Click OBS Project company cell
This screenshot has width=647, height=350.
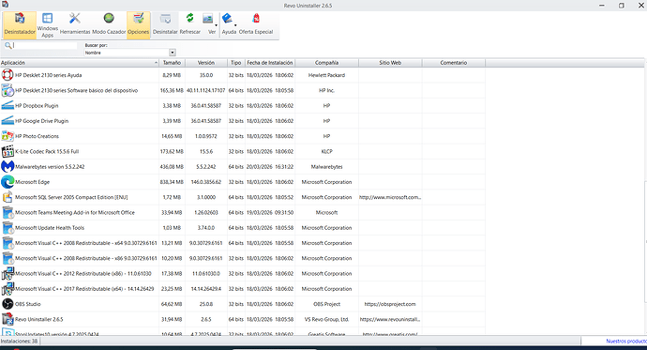tap(327, 304)
